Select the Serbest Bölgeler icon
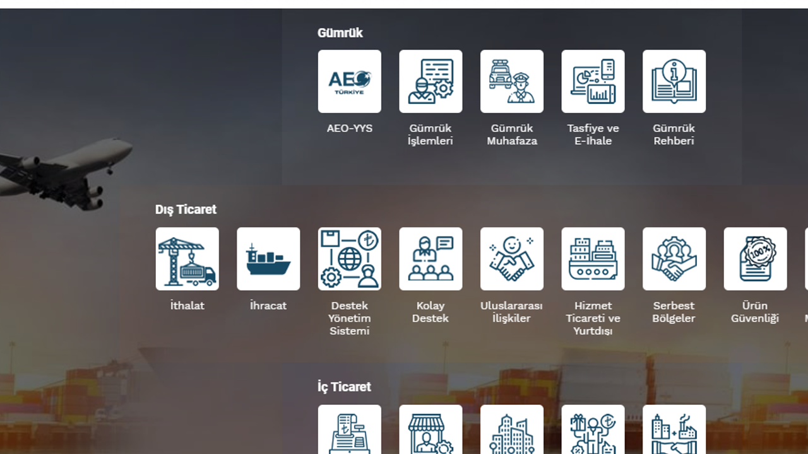This screenshot has height=454, width=808. pyautogui.click(x=674, y=259)
